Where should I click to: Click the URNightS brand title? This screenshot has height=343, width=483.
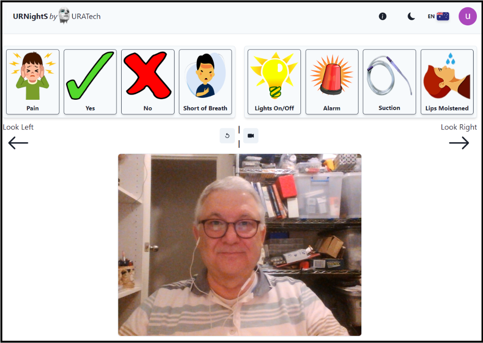pyautogui.click(x=30, y=16)
